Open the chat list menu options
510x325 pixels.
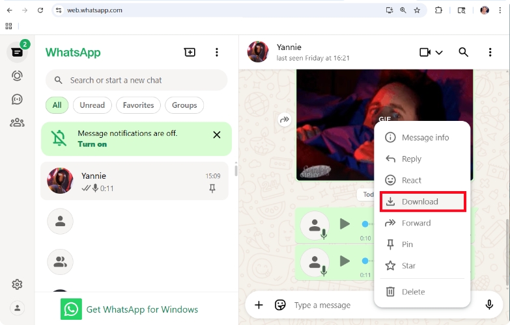pyautogui.click(x=217, y=53)
